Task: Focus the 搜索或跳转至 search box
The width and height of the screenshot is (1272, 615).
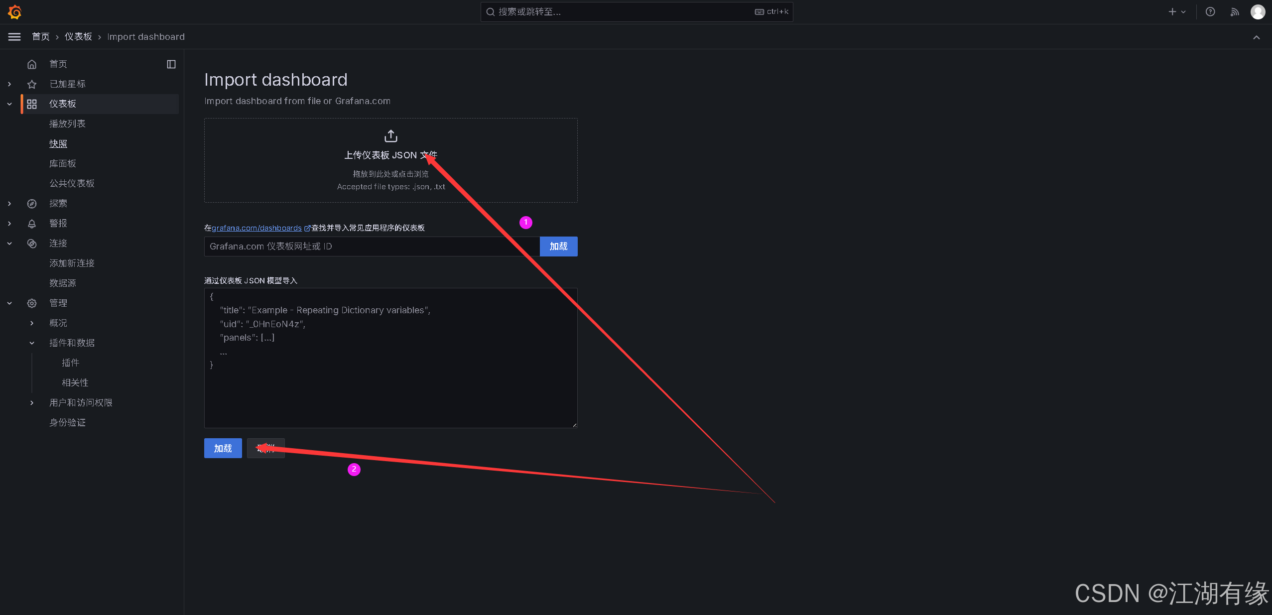Action: [636, 12]
